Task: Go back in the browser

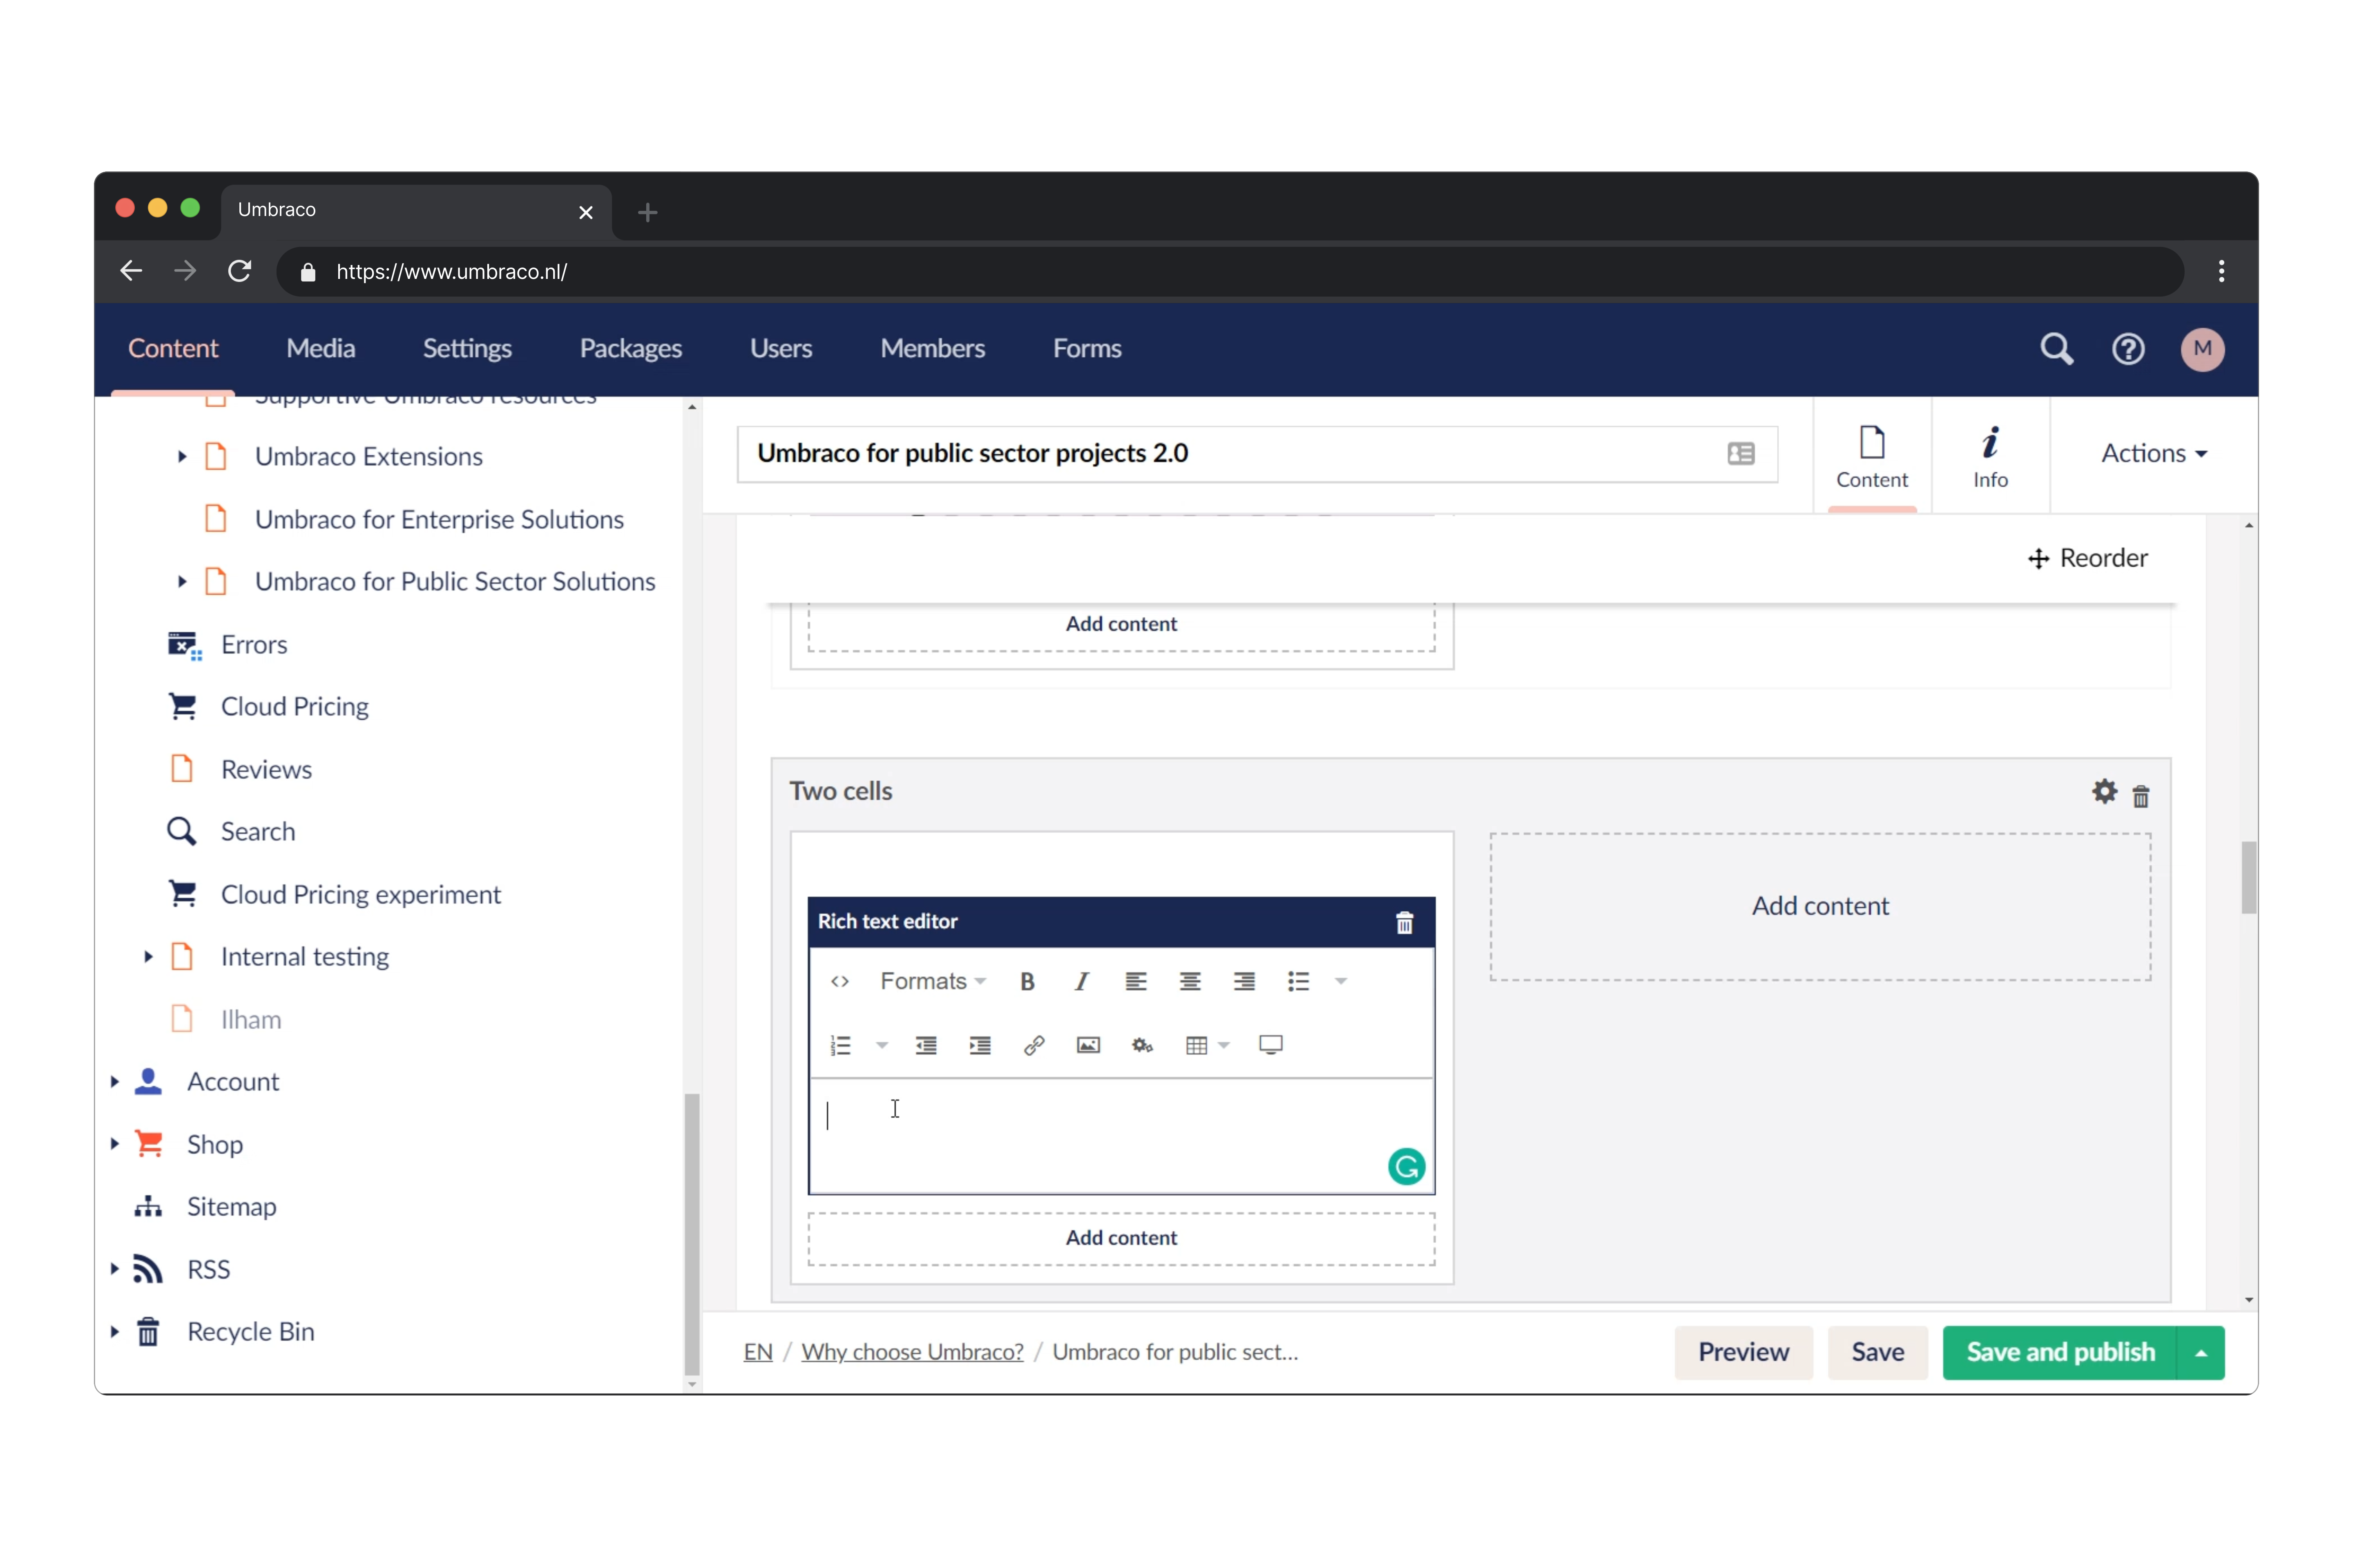Action: (131, 271)
